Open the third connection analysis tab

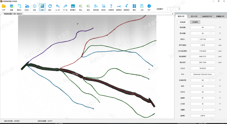[x=207, y=16]
